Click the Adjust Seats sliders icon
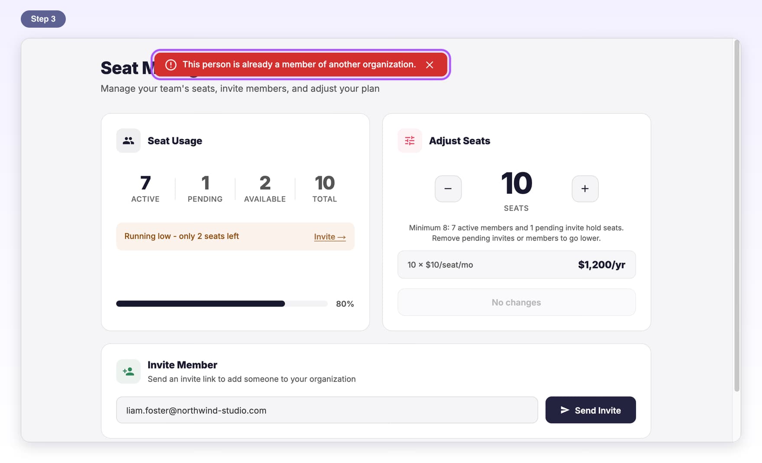The height and width of the screenshot is (463, 762). [410, 140]
